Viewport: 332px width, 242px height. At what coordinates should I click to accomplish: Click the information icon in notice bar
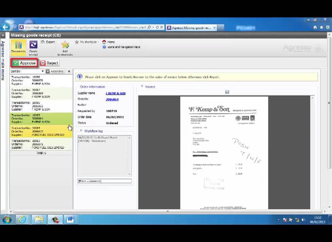80,77
